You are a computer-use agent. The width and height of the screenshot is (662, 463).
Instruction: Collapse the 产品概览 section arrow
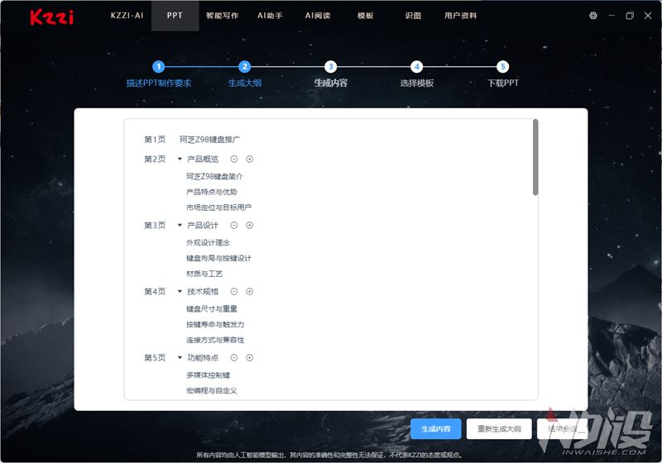(x=180, y=159)
